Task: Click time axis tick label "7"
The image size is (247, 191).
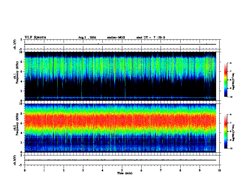Action: tap(161, 170)
